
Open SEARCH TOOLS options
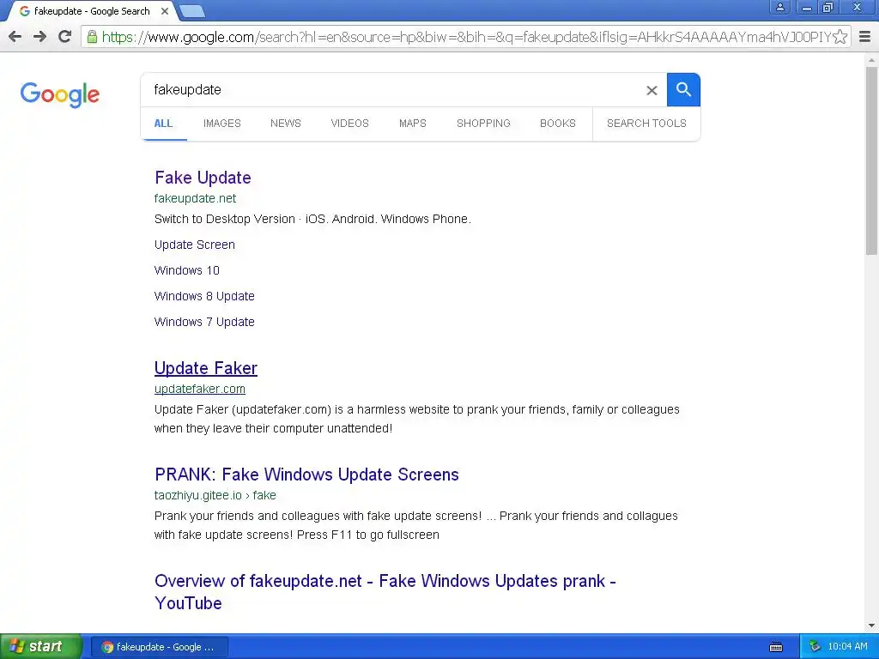point(646,124)
